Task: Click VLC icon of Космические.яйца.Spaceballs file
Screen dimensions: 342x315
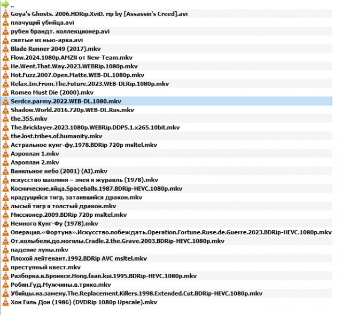Action: point(5,188)
